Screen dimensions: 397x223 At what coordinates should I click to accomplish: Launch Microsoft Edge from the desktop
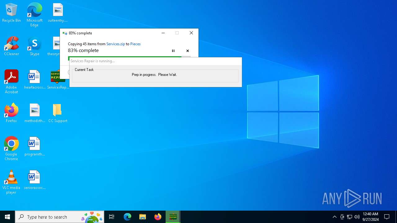(34, 15)
